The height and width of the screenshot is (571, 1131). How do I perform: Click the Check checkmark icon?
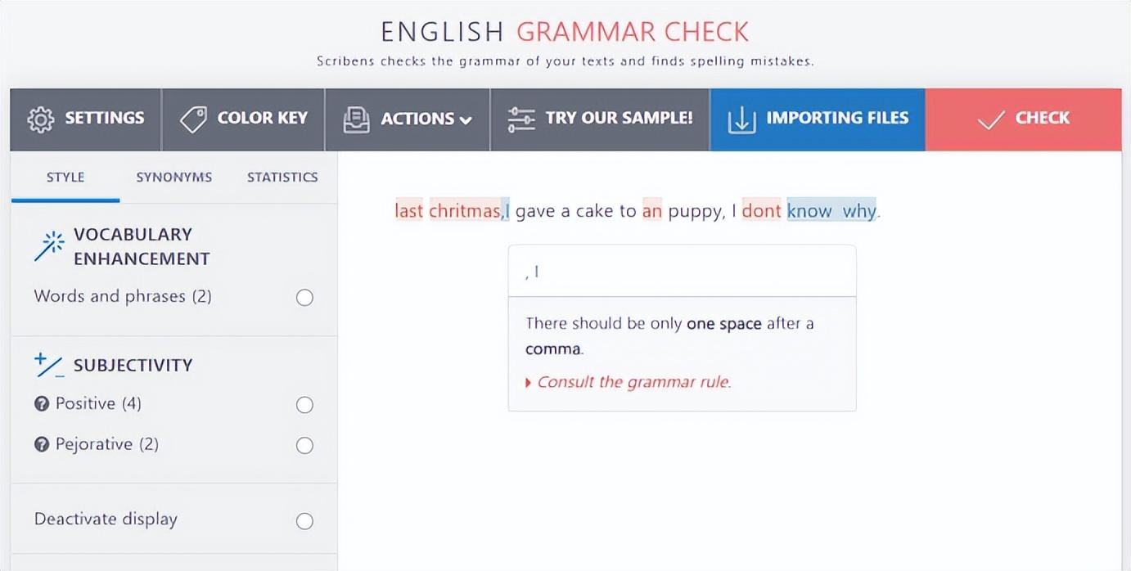pos(990,120)
